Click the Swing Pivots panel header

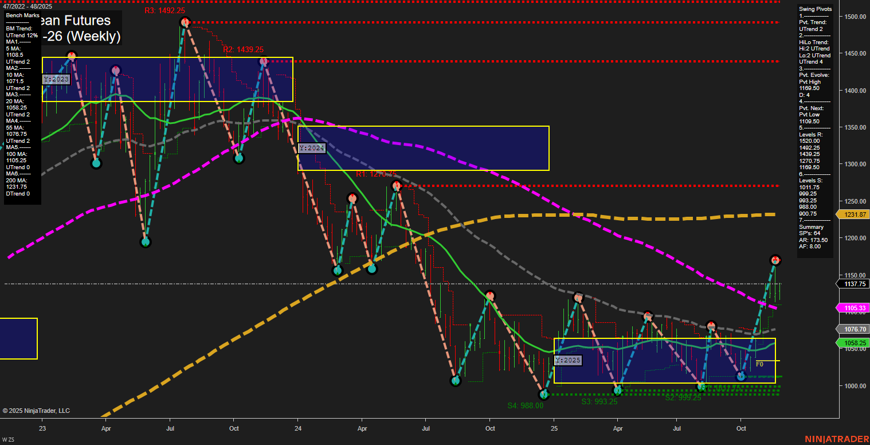pos(816,9)
